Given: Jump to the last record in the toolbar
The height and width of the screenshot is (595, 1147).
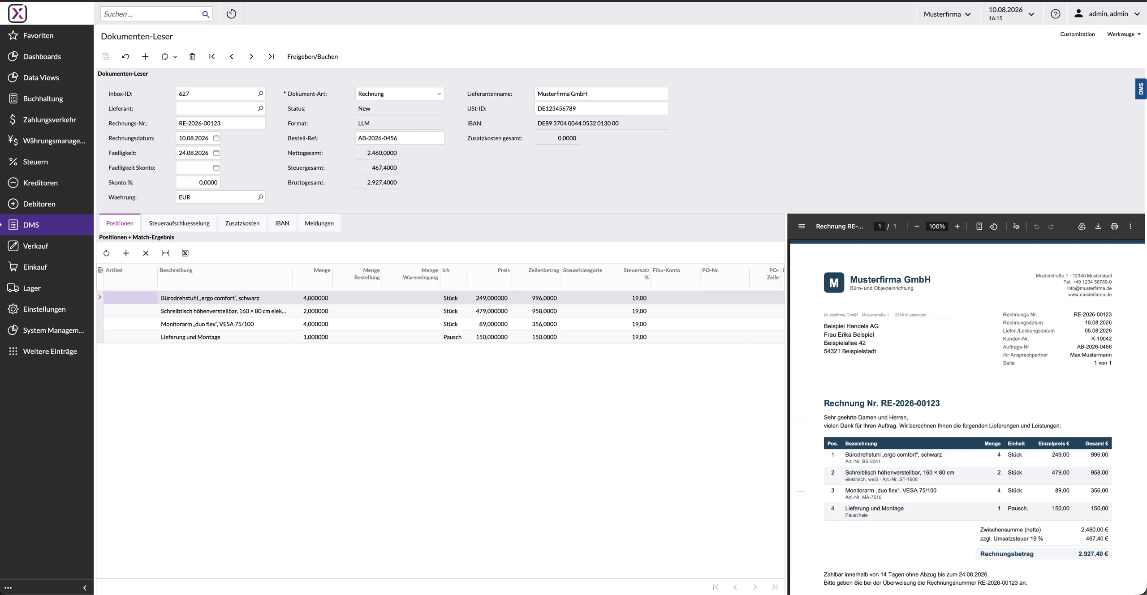Looking at the screenshot, I should coord(271,56).
